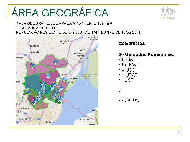Select the 'POPULAÇÃO RESIDENTE DE 349.603' line

[79, 32]
